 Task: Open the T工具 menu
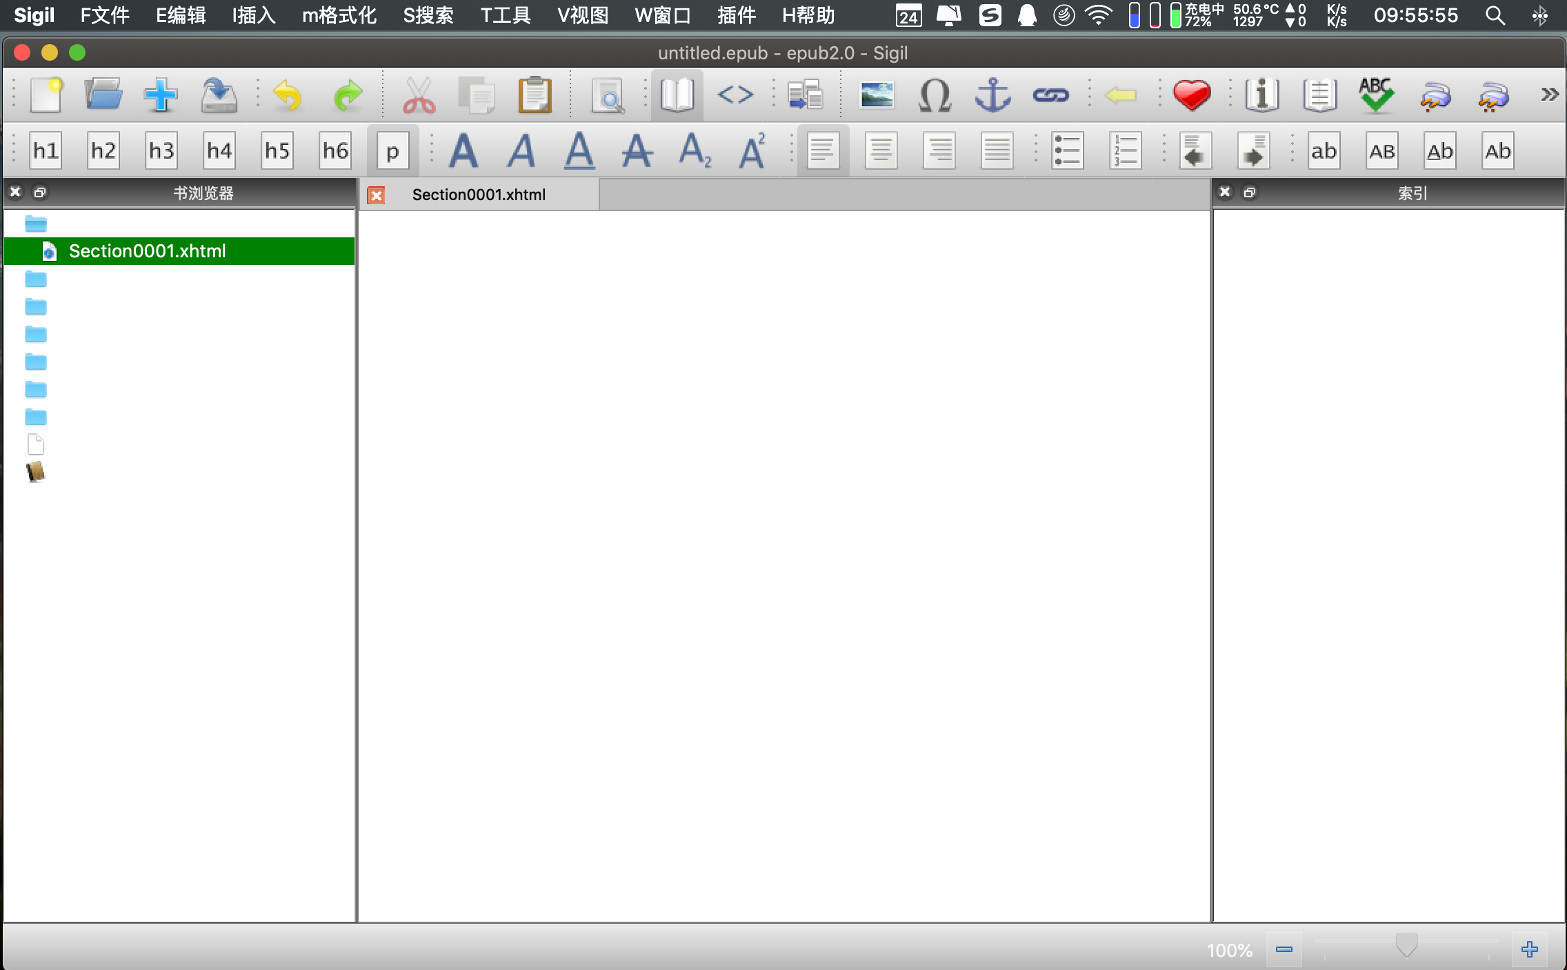tap(506, 15)
